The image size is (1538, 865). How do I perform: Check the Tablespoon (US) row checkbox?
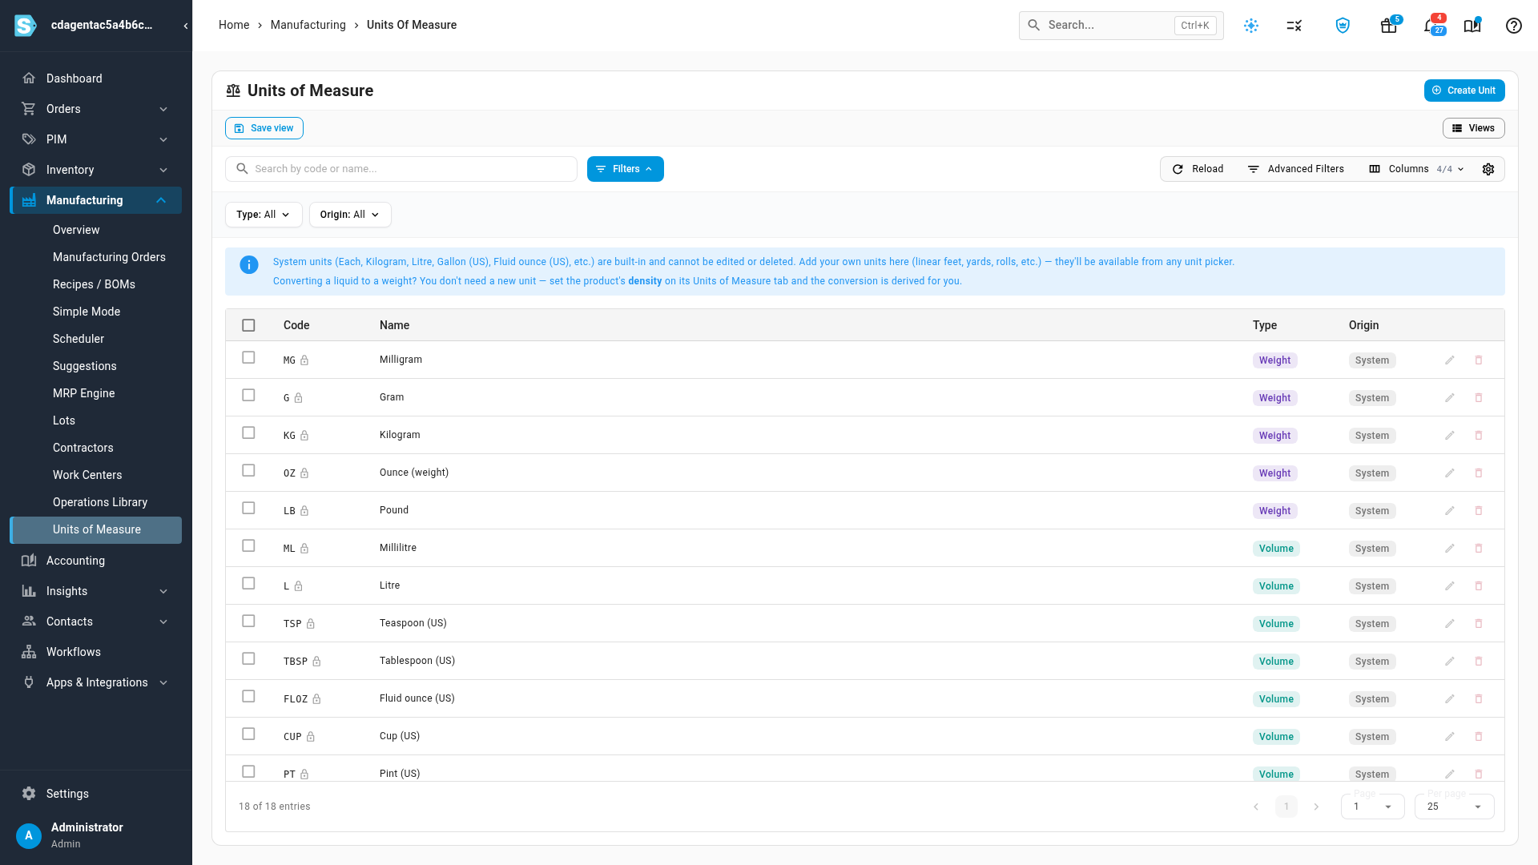point(248,659)
